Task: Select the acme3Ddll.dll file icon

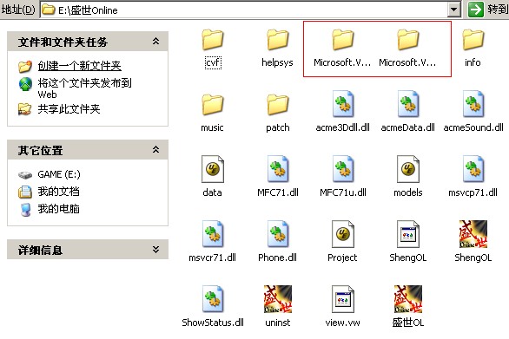Action: tap(343, 104)
